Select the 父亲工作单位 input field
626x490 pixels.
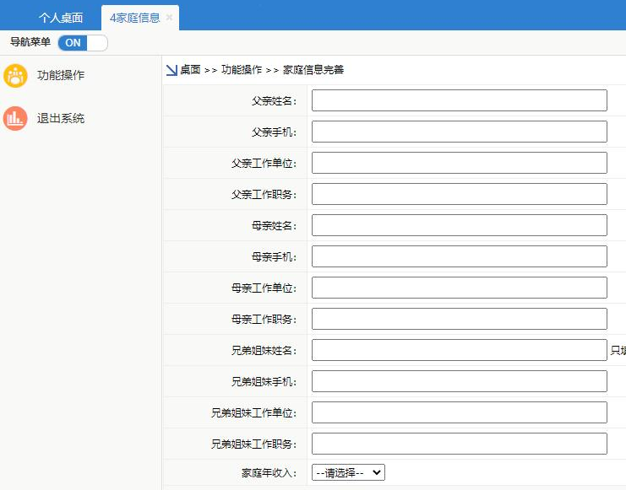pyautogui.click(x=459, y=163)
